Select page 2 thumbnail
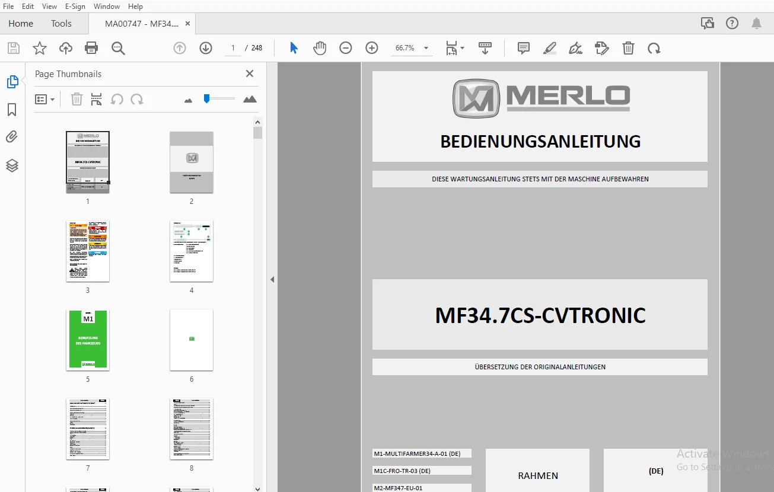The height and width of the screenshot is (492, 774). 192,162
